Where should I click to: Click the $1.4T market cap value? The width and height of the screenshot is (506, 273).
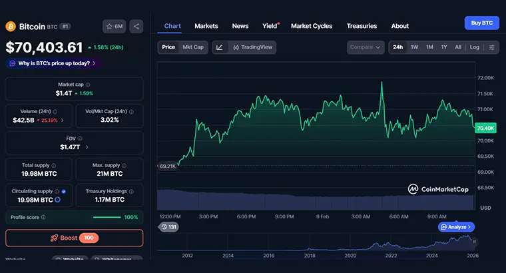[x=63, y=93]
